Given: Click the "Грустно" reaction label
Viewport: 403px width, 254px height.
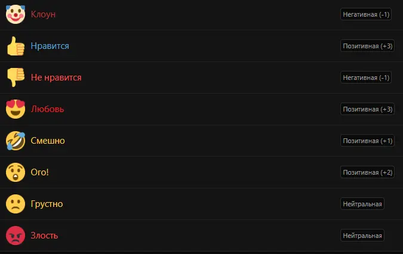Looking at the screenshot, I should click(x=47, y=204).
